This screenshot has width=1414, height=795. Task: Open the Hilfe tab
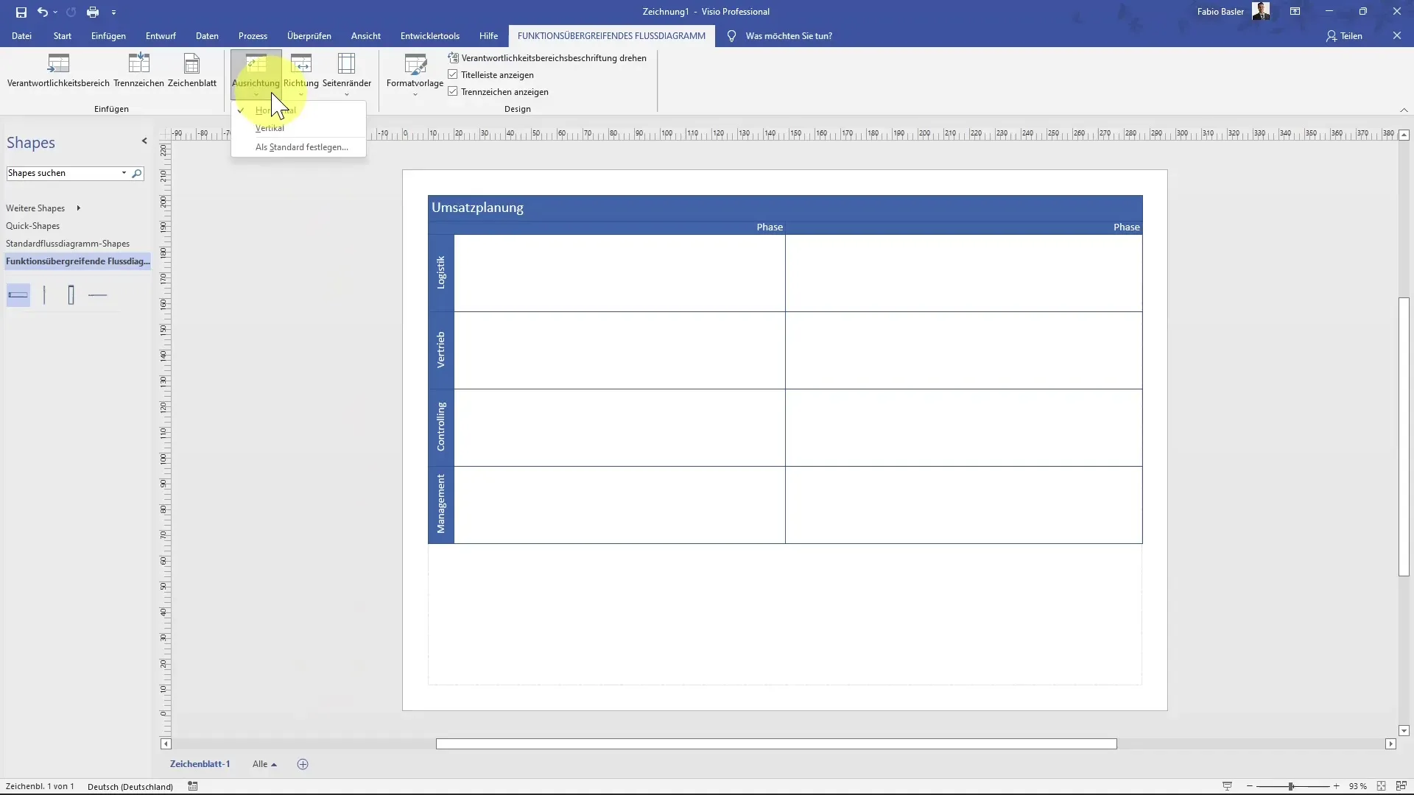coord(488,36)
